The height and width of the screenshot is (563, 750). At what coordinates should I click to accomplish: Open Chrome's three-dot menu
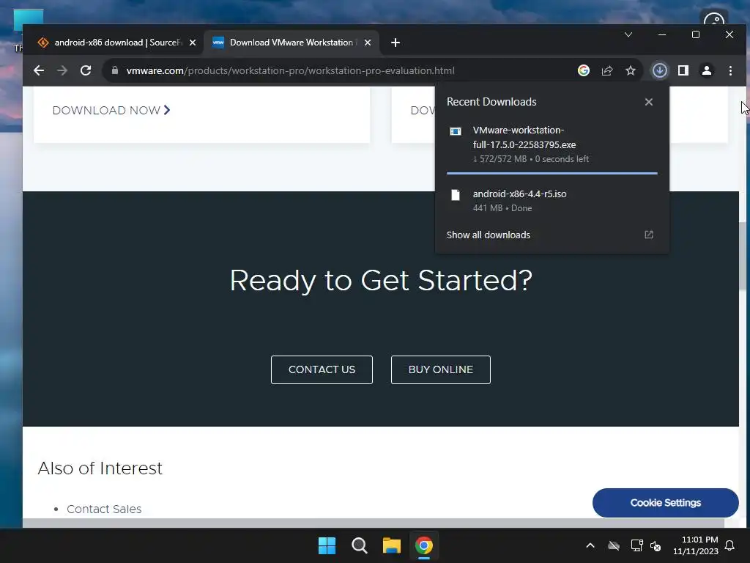[730, 70]
